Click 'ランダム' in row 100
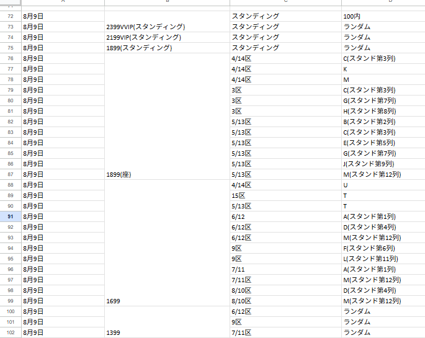The width and height of the screenshot is (425, 338). [383, 311]
